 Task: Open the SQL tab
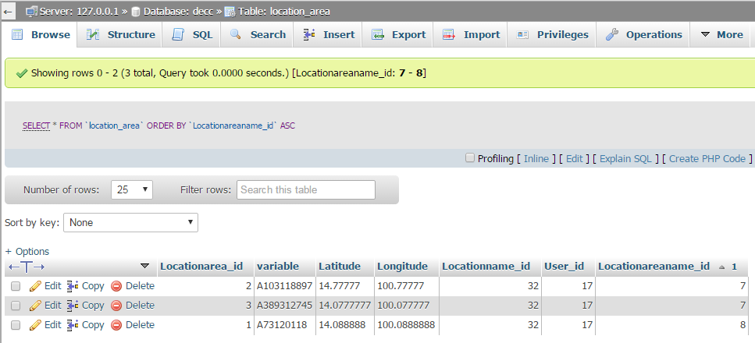point(192,34)
